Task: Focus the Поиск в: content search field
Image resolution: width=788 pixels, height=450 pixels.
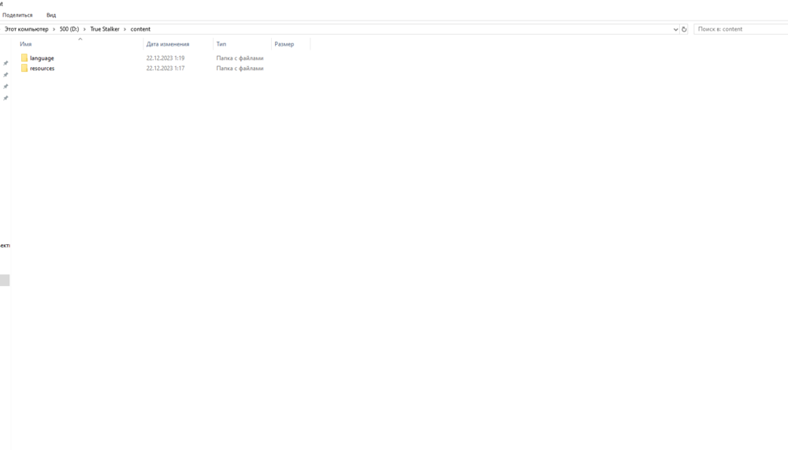Action: 741,29
